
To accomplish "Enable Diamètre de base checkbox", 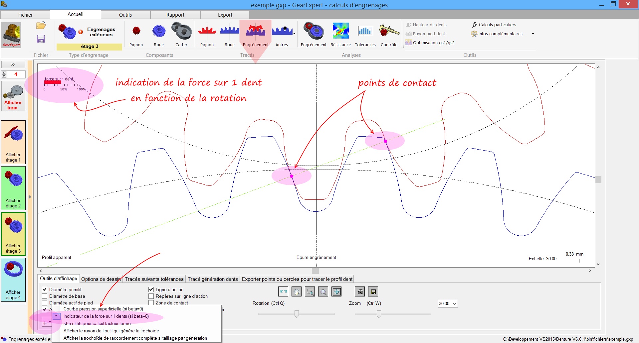I will pyautogui.click(x=45, y=296).
